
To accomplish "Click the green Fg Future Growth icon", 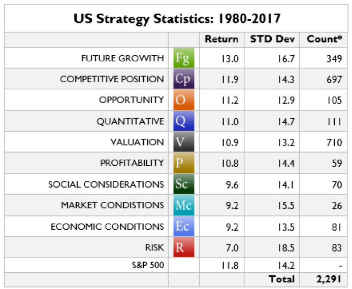I will pos(183,58).
